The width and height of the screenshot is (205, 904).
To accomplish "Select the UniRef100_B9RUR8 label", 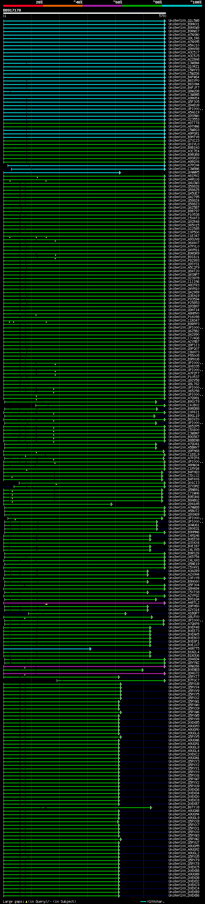I will pyautogui.click(x=184, y=155).
